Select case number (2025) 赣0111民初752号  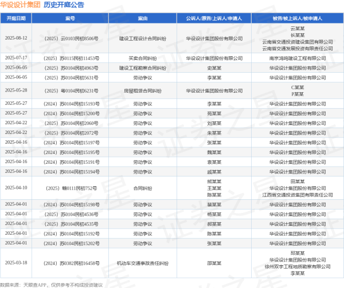[71, 188]
